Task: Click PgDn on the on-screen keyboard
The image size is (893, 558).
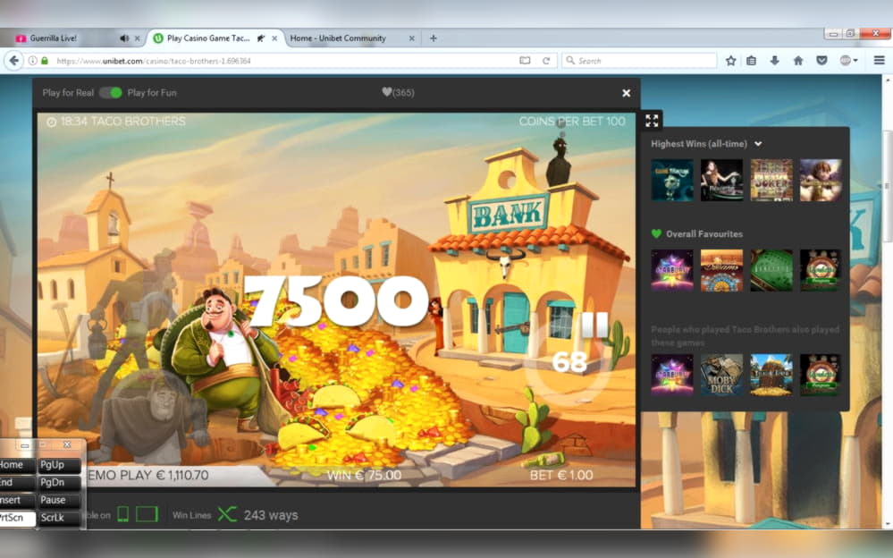Action: point(59,482)
